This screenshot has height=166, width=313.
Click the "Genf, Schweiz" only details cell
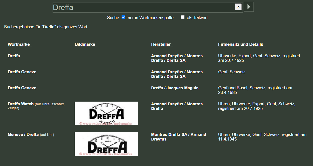pyautogui.click(x=232, y=72)
